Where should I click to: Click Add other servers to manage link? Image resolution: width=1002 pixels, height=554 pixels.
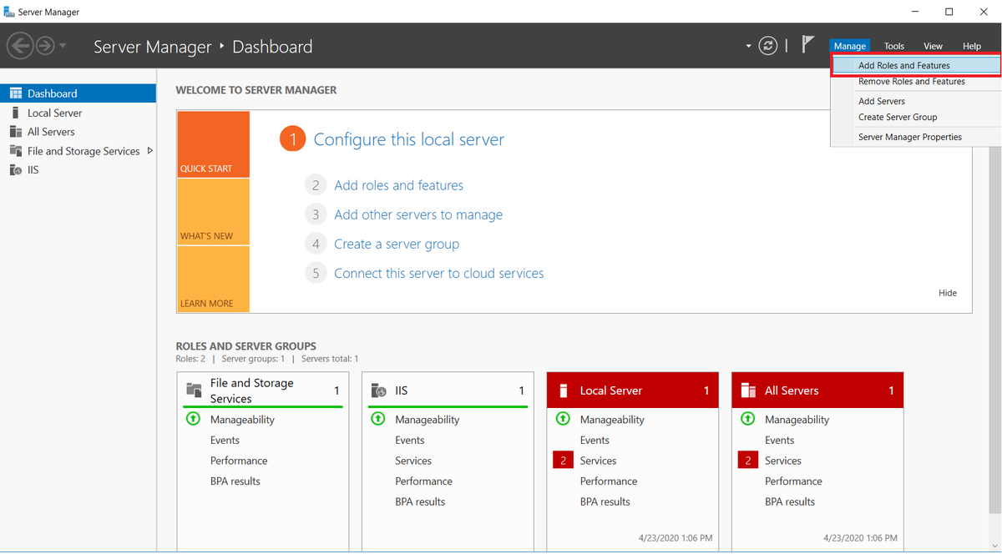418,214
